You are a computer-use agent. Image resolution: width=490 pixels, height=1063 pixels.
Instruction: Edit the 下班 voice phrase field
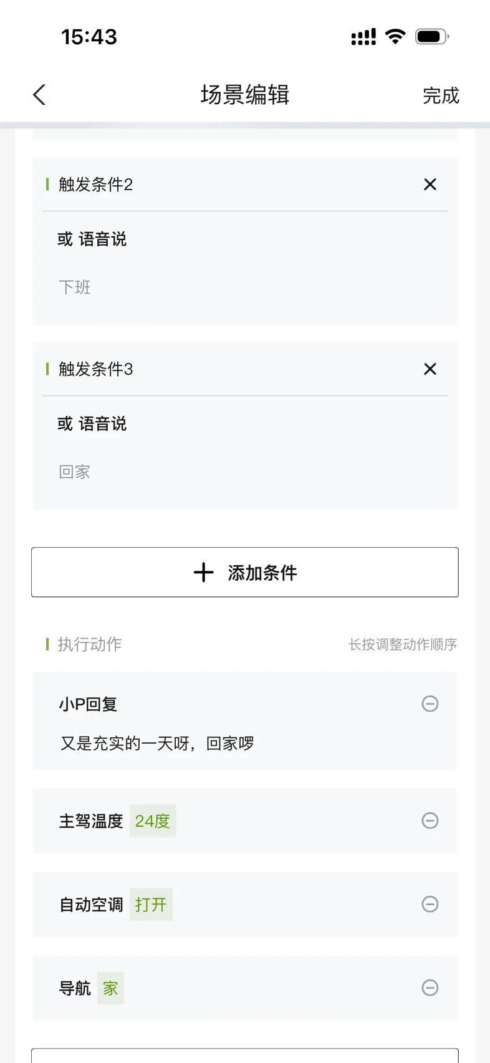[x=75, y=287]
